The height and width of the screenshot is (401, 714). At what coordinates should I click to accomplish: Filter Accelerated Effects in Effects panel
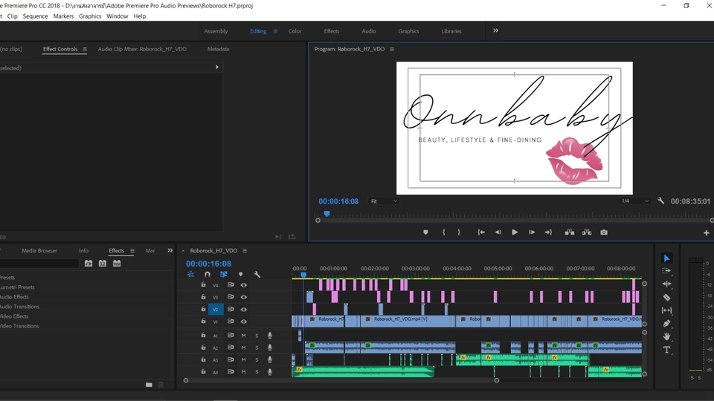pos(89,263)
